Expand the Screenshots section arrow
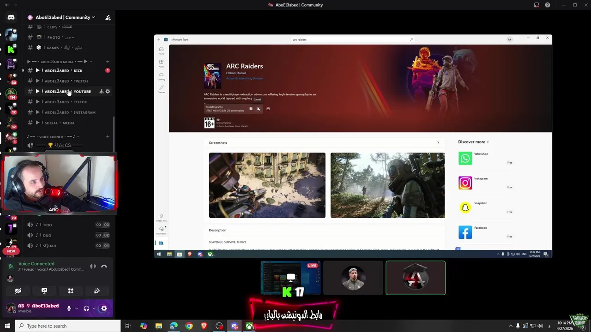This screenshot has height=332, width=591. coord(438,142)
